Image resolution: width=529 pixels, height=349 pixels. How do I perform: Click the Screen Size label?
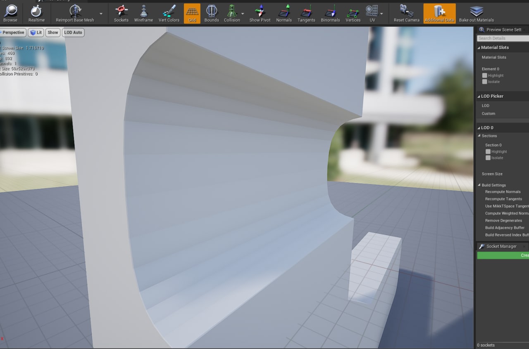tap(492, 174)
